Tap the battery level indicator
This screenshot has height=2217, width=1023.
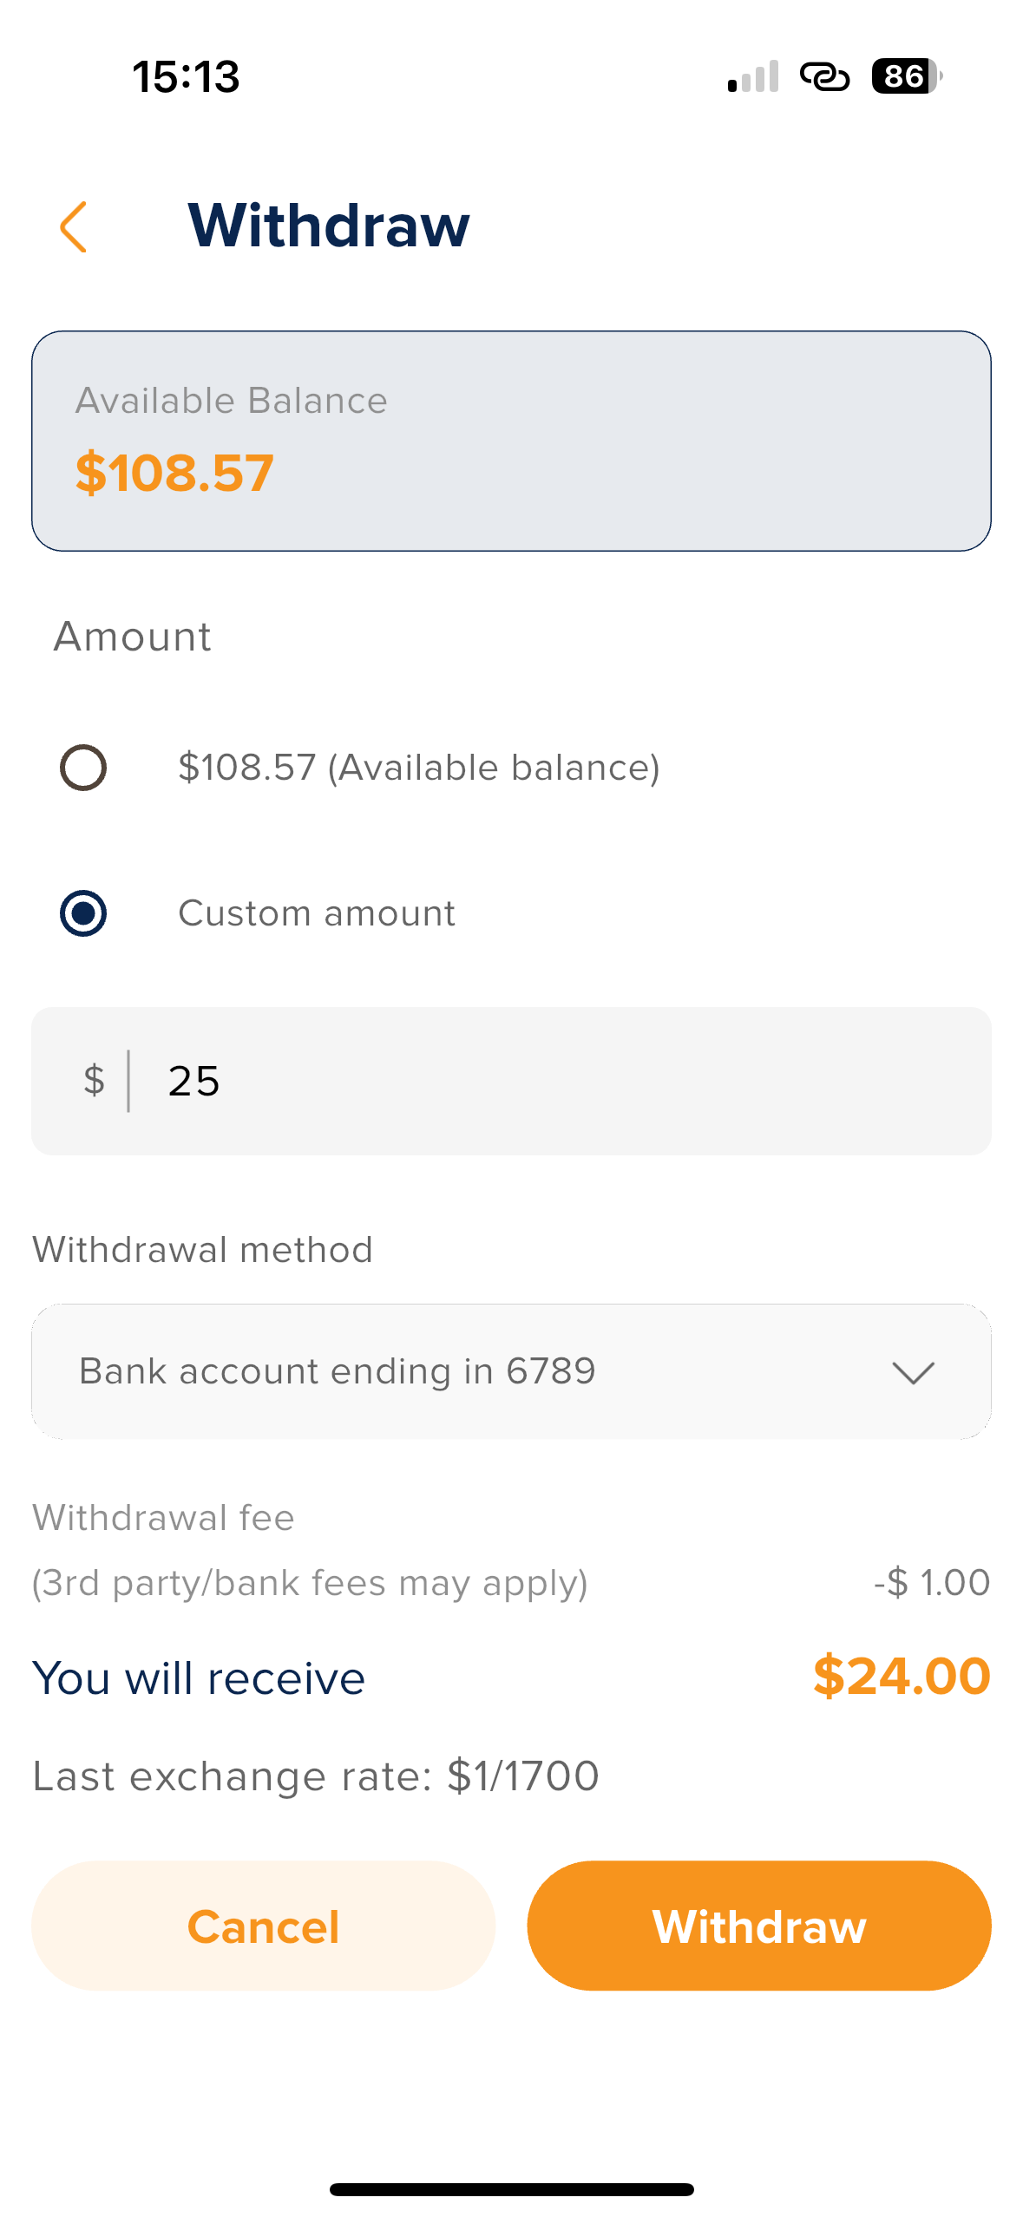(906, 76)
